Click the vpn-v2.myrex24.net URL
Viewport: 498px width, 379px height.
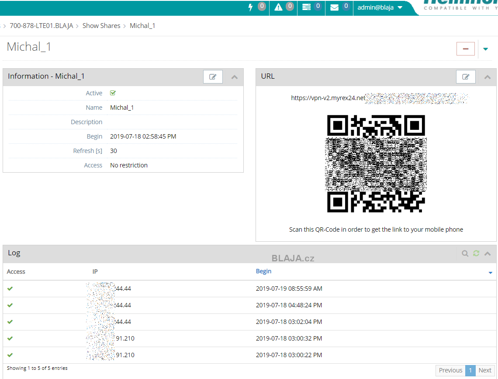(328, 98)
